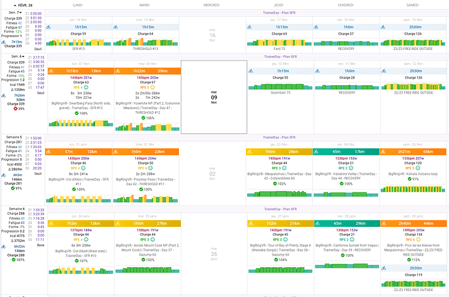Open TrainerDay - Plan SFR link in Semaine 5

[x=279, y=138]
